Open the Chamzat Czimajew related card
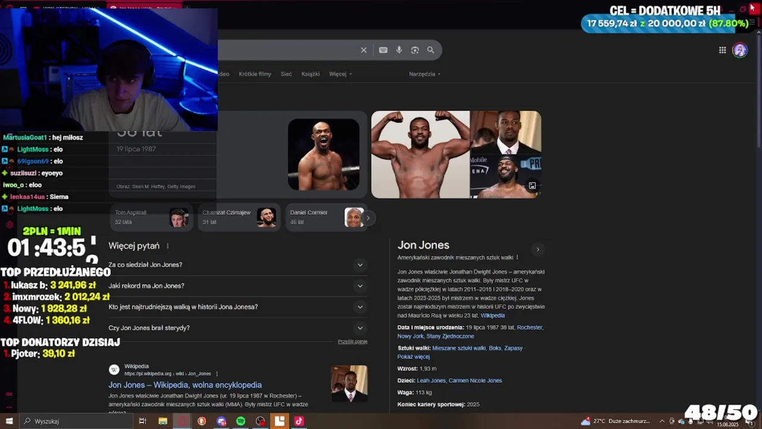 click(x=239, y=217)
